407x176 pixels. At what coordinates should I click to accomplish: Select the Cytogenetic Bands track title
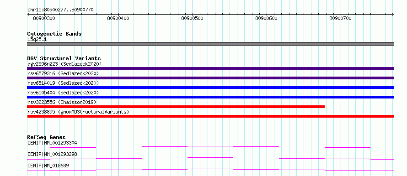point(54,34)
